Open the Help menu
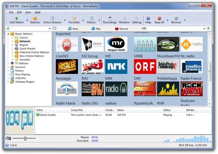218x154 pixels. (38, 12)
